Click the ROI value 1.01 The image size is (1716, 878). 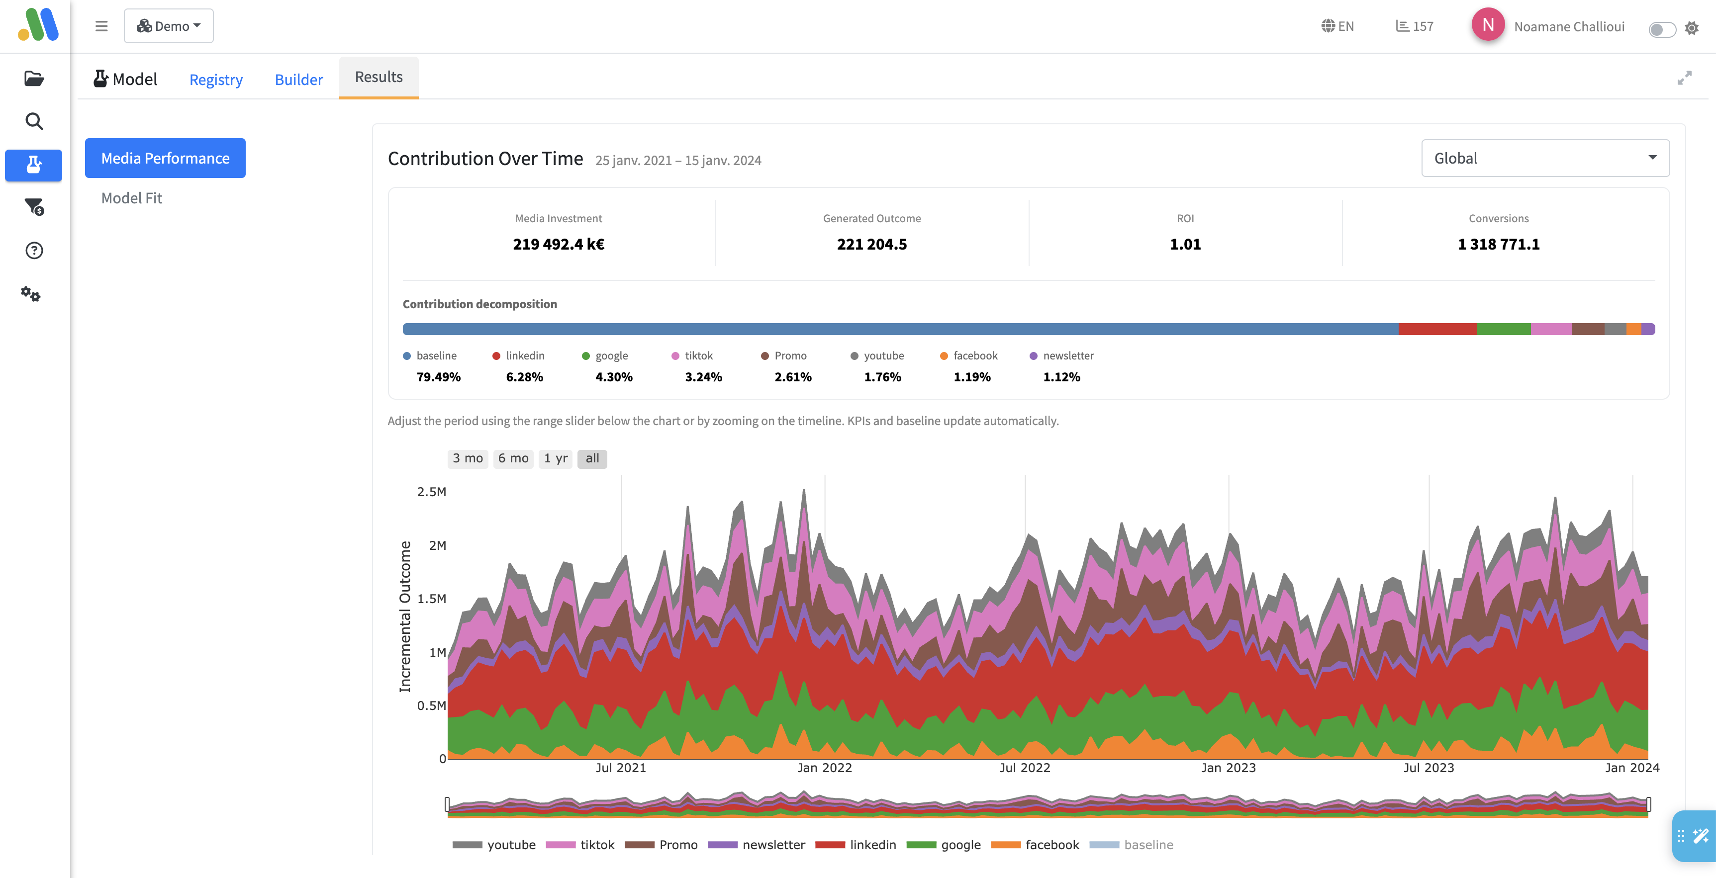[1185, 244]
